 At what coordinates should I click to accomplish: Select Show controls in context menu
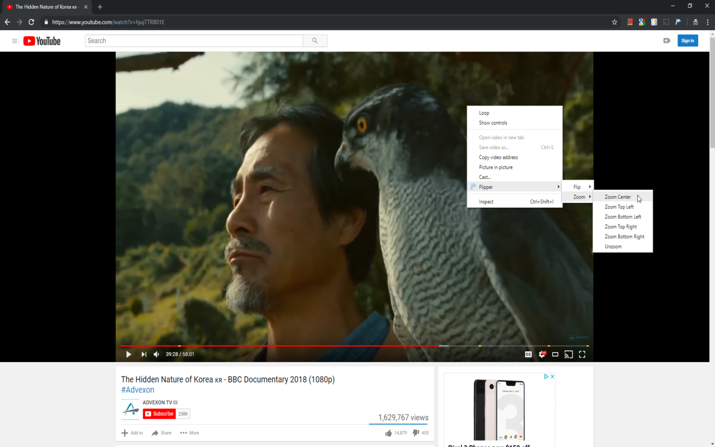514,123
